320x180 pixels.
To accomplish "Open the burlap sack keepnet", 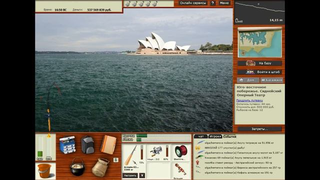I will pos(100,167).
